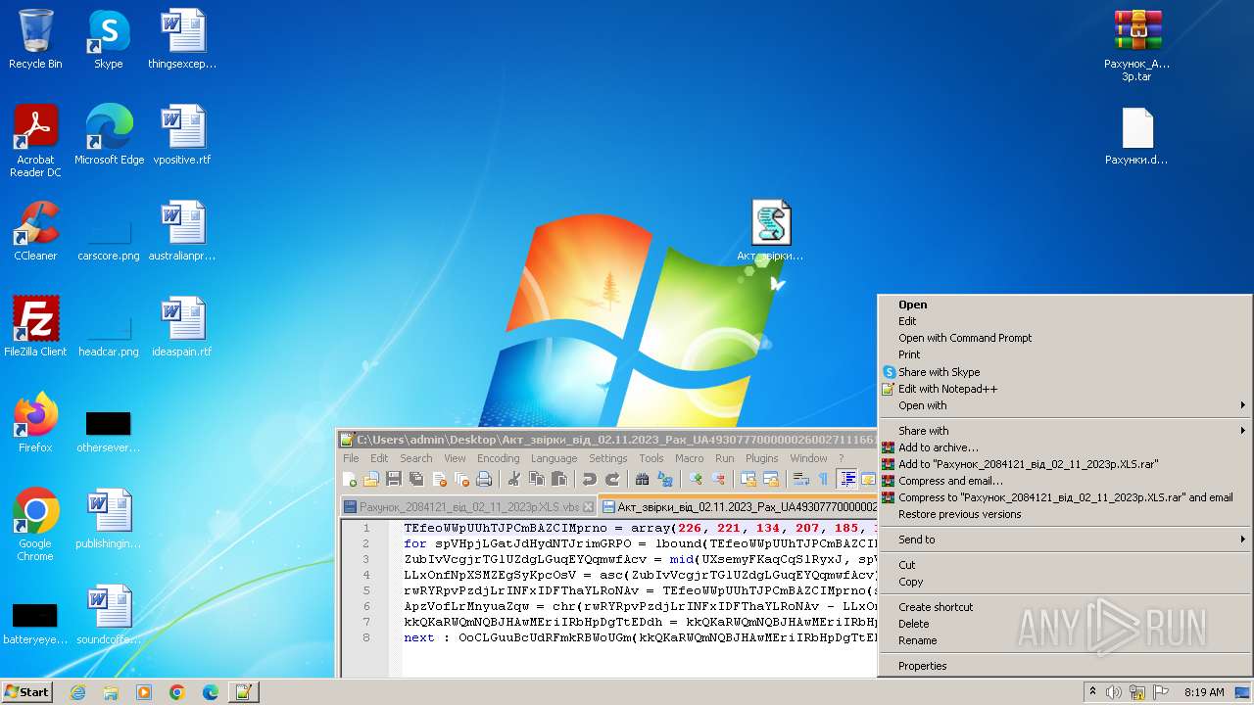
Task: Choose Restore previous versions
Action: 1065,514
